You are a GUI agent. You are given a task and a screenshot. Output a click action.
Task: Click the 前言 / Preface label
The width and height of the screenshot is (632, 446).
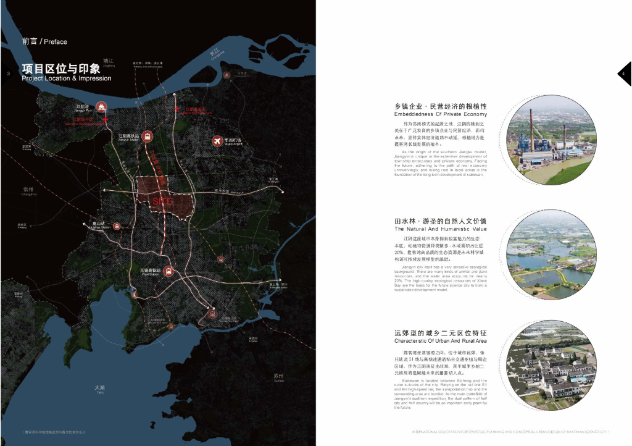coord(44,41)
